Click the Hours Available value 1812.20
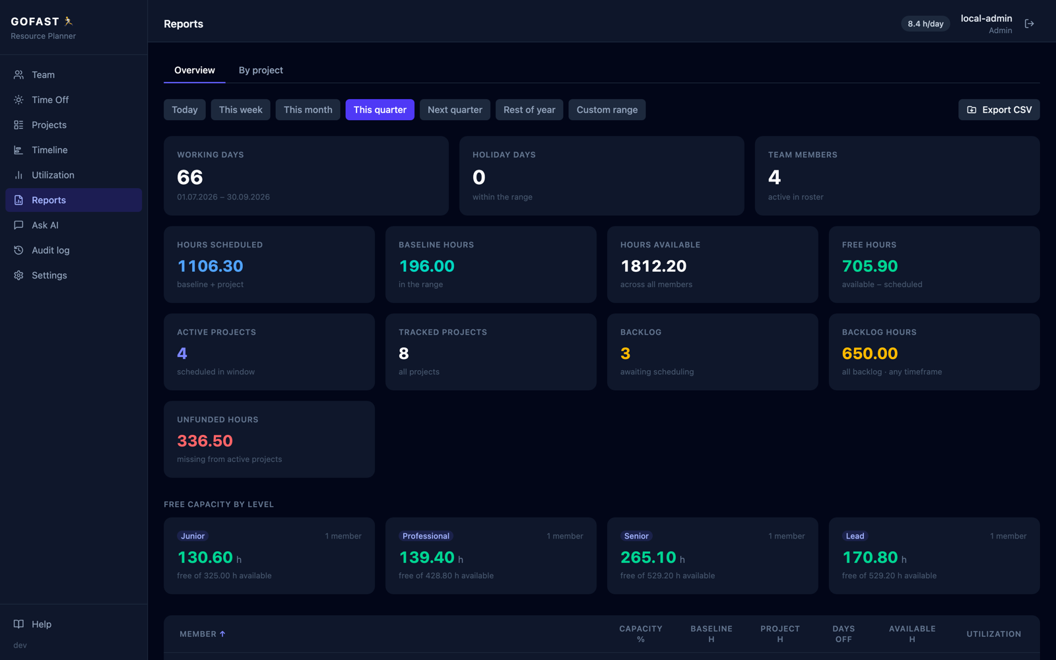This screenshot has height=660, width=1056. pos(653,266)
